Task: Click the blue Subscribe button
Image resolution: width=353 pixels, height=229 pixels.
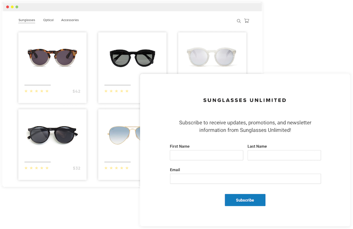Action: [245, 200]
